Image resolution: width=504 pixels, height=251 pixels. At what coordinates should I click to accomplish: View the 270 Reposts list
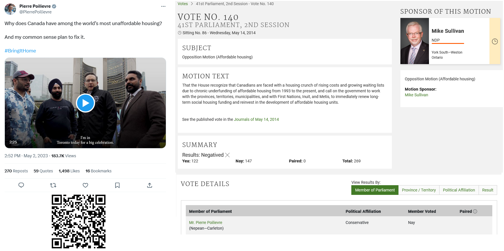point(16,171)
